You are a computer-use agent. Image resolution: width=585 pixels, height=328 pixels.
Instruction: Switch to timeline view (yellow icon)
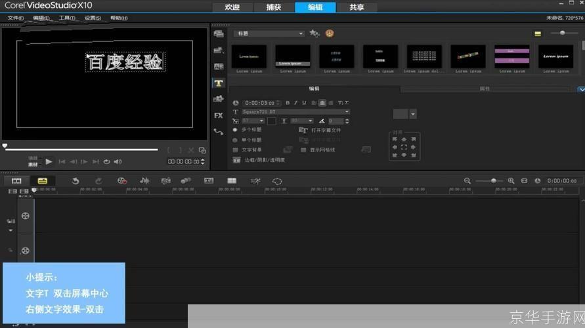43,181
